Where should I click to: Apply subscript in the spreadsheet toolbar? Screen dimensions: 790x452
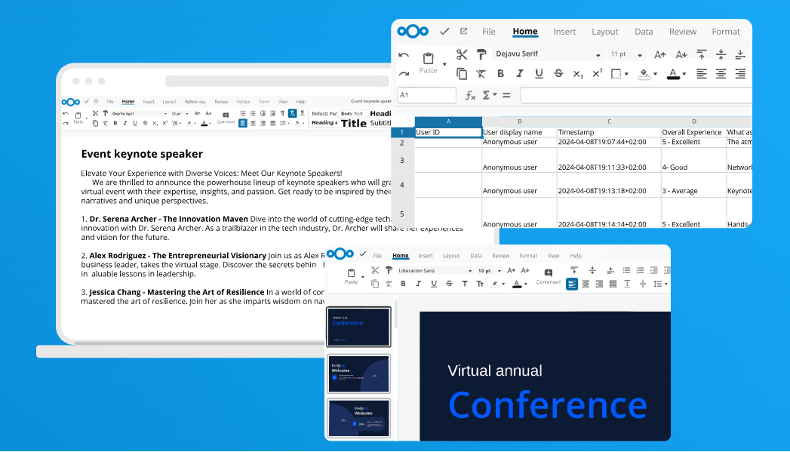point(578,74)
